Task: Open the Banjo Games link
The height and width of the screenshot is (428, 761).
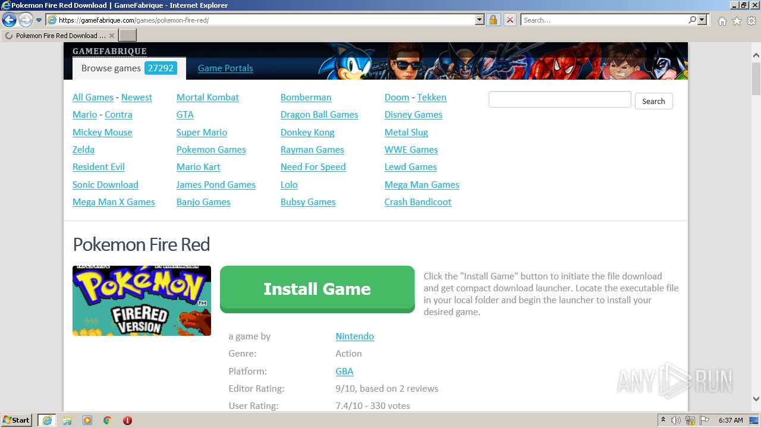Action: coord(203,202)
